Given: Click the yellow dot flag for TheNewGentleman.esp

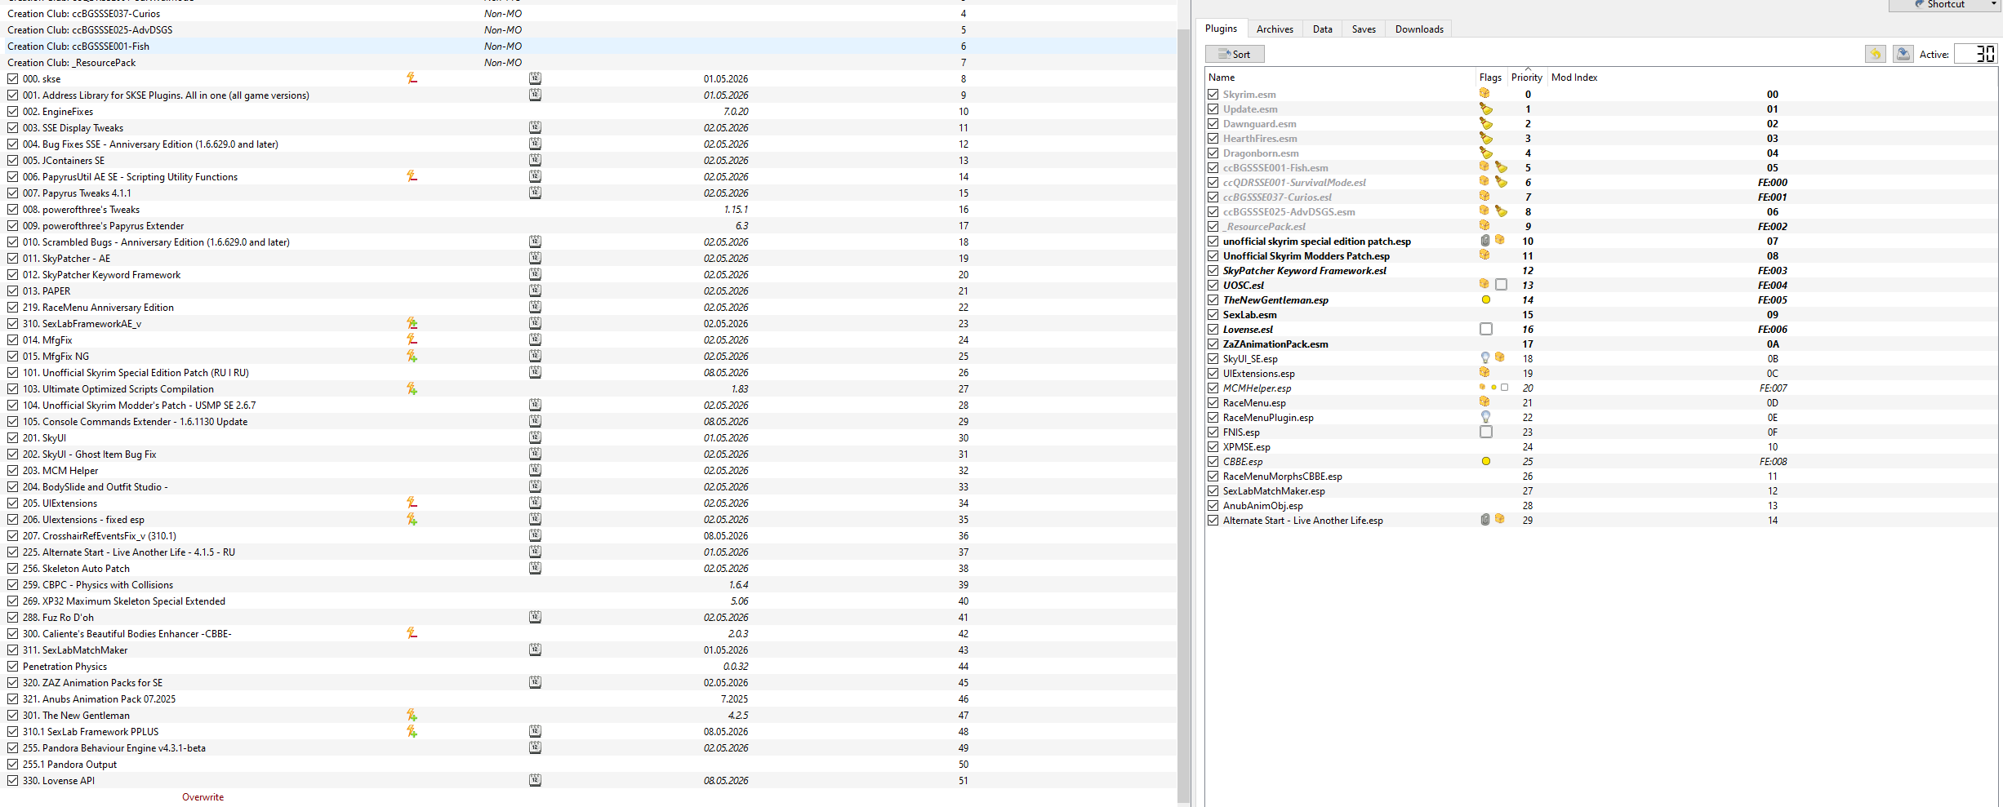Looking at the screenshot, I should 1485,299.
